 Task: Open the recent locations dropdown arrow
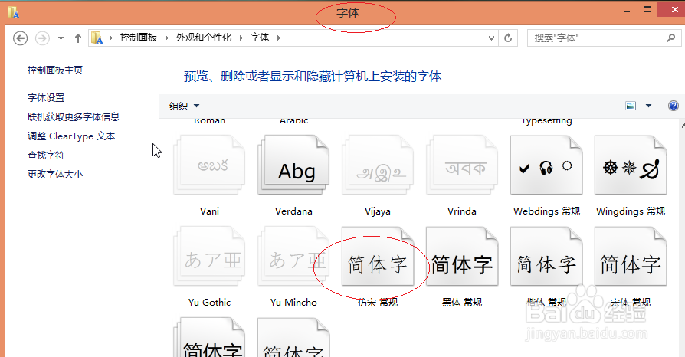[x=61, y=38]
